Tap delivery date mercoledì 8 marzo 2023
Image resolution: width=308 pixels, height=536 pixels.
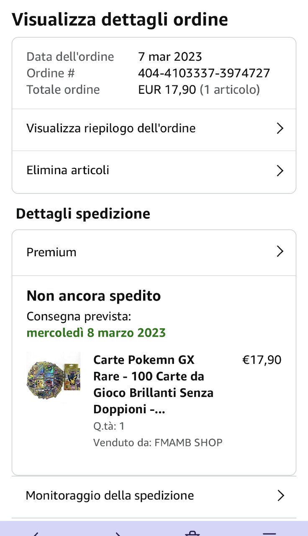pyautogui.click(x=96, y=333)
